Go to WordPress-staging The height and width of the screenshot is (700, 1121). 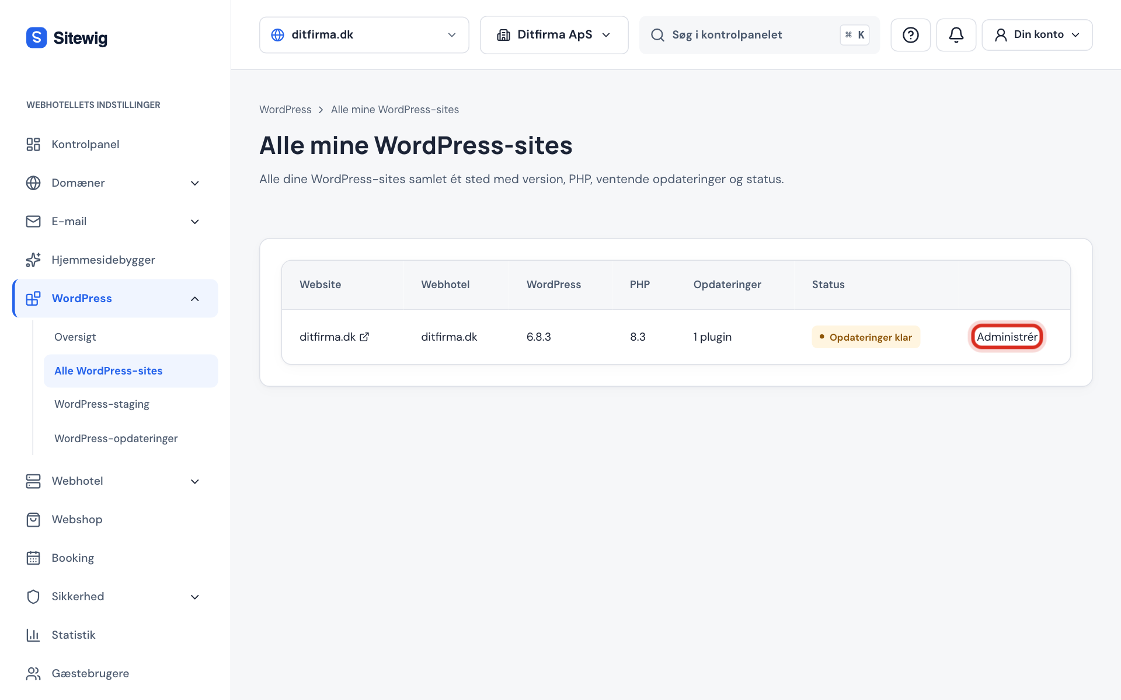(102, 404)
